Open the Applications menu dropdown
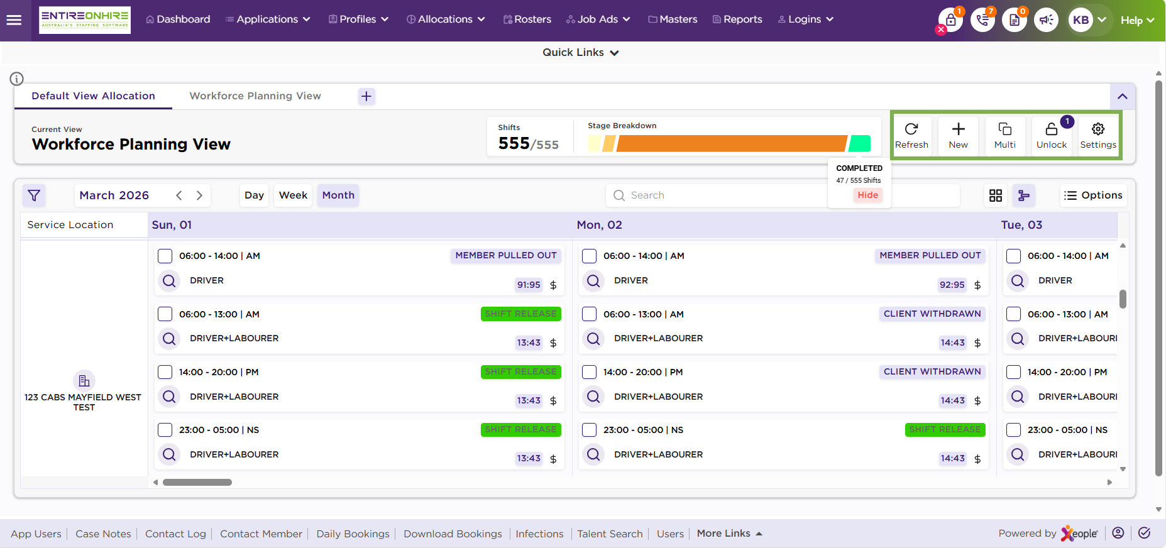 coord(268,19)
